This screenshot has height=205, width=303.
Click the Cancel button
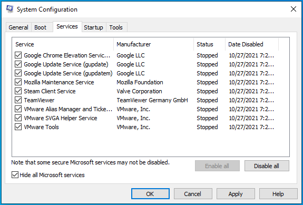pos(193,194)
